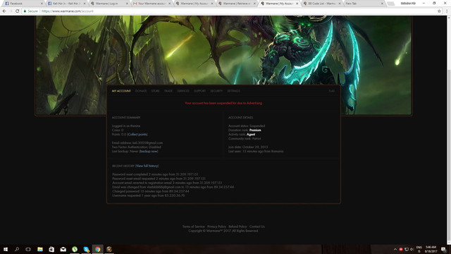Switch to the 'BB Code List' tab
Image resolution: width=451 pixels, height=254 pixels.
[x=321, y=4]
